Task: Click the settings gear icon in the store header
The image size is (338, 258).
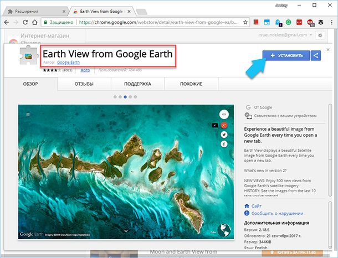Action: point(320,35)
